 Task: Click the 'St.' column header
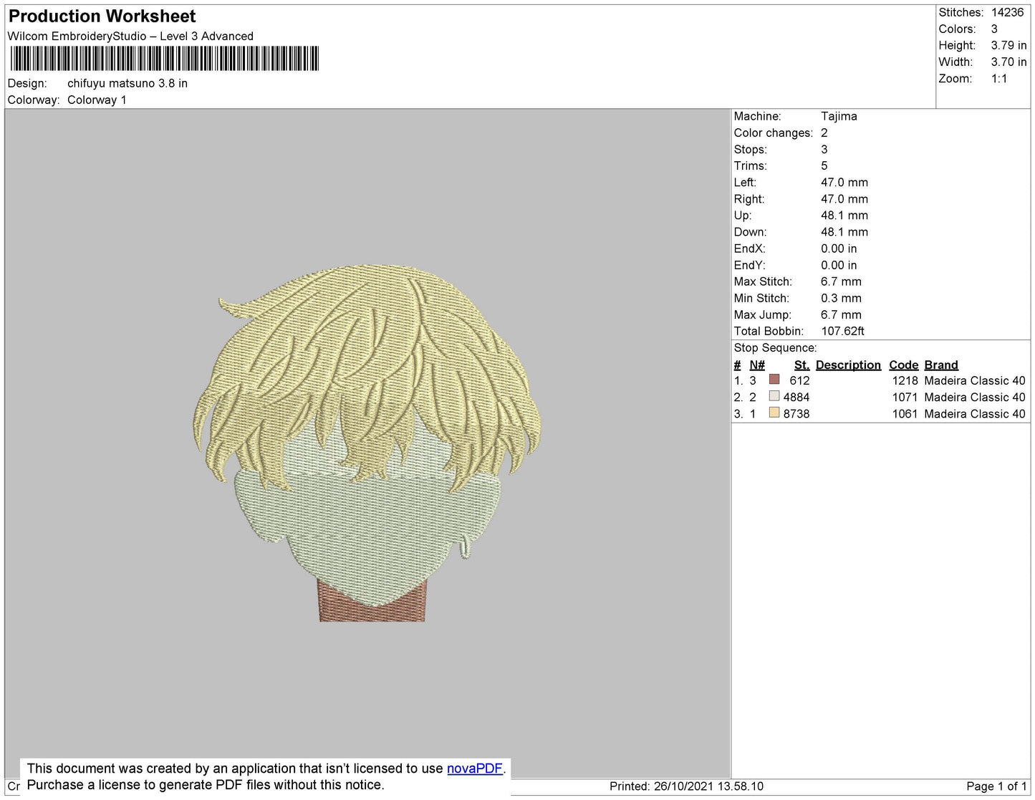(801, 365)
